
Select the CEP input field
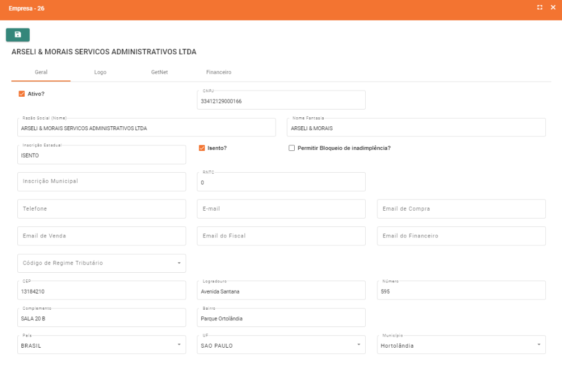point(101,291)
